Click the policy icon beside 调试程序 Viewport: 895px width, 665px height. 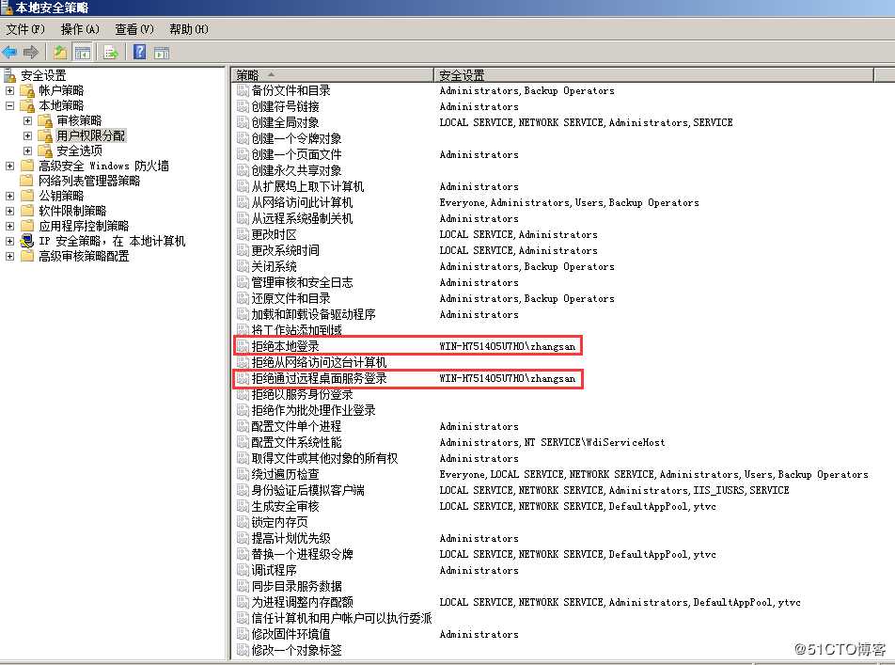pos(243,570)
